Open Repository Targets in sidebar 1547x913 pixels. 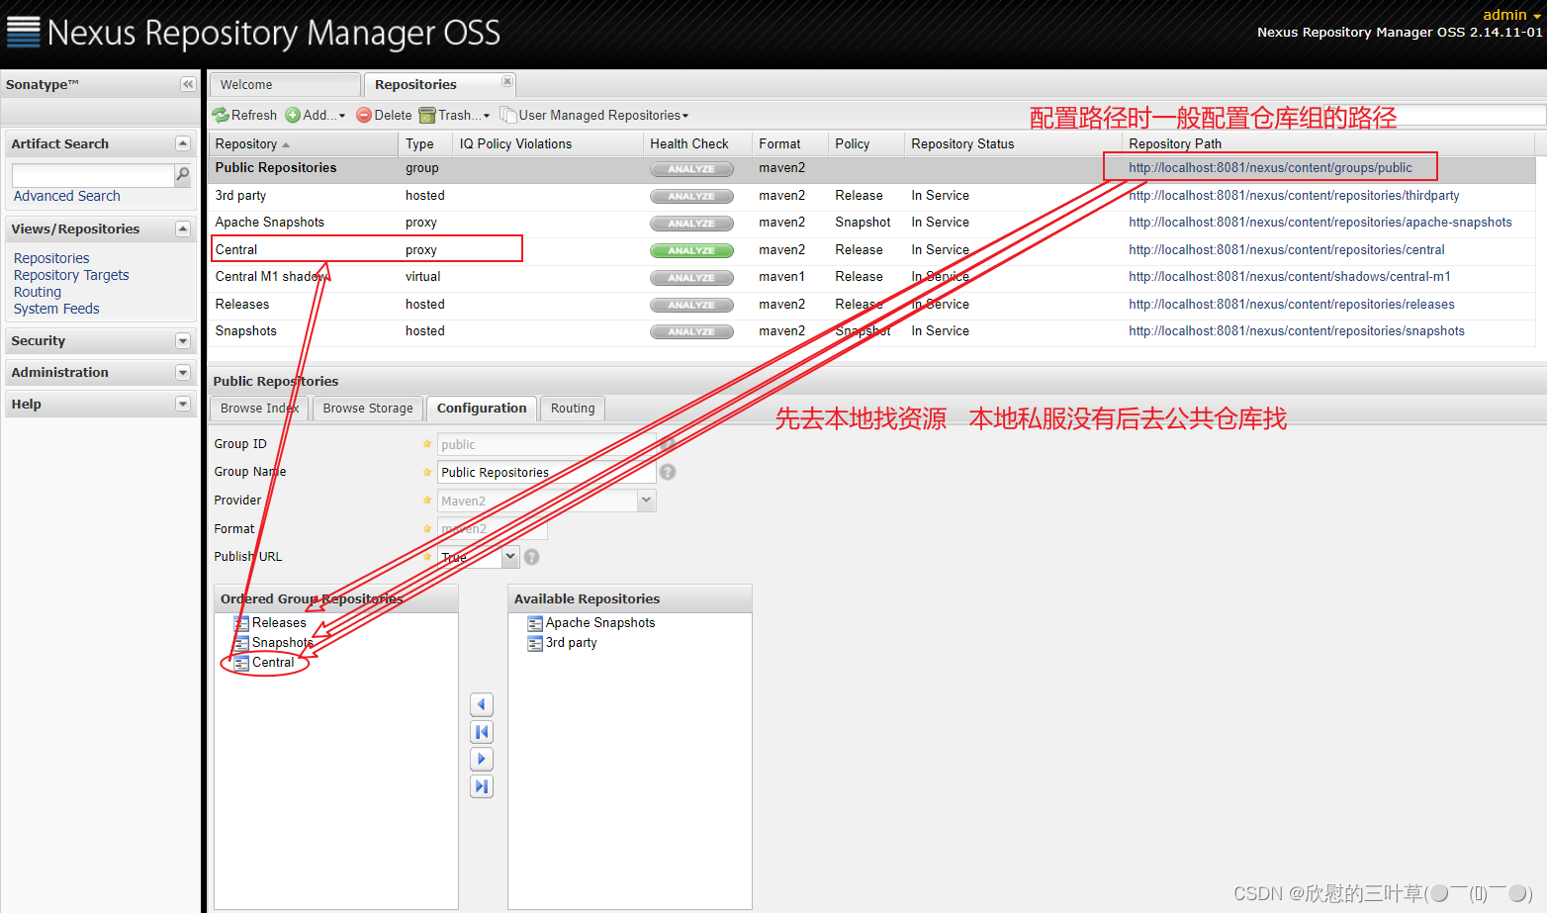pos(71,275)
